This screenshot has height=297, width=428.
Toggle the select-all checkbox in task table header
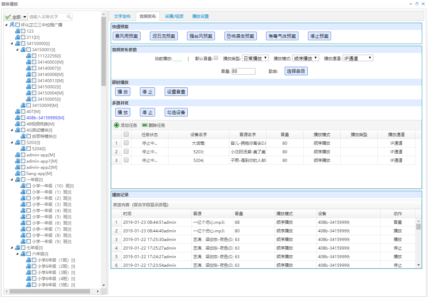125,134
